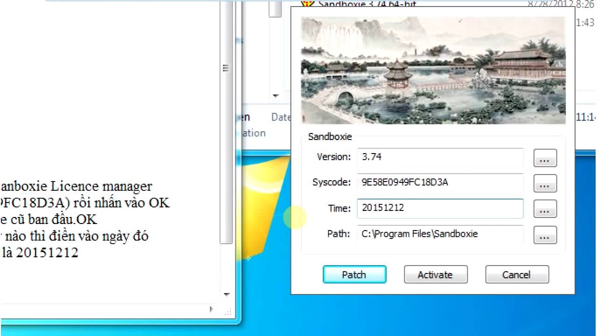This screenshot has width=597, height=336.
Task: Click the Activate button
Action: tap(435, 274)
